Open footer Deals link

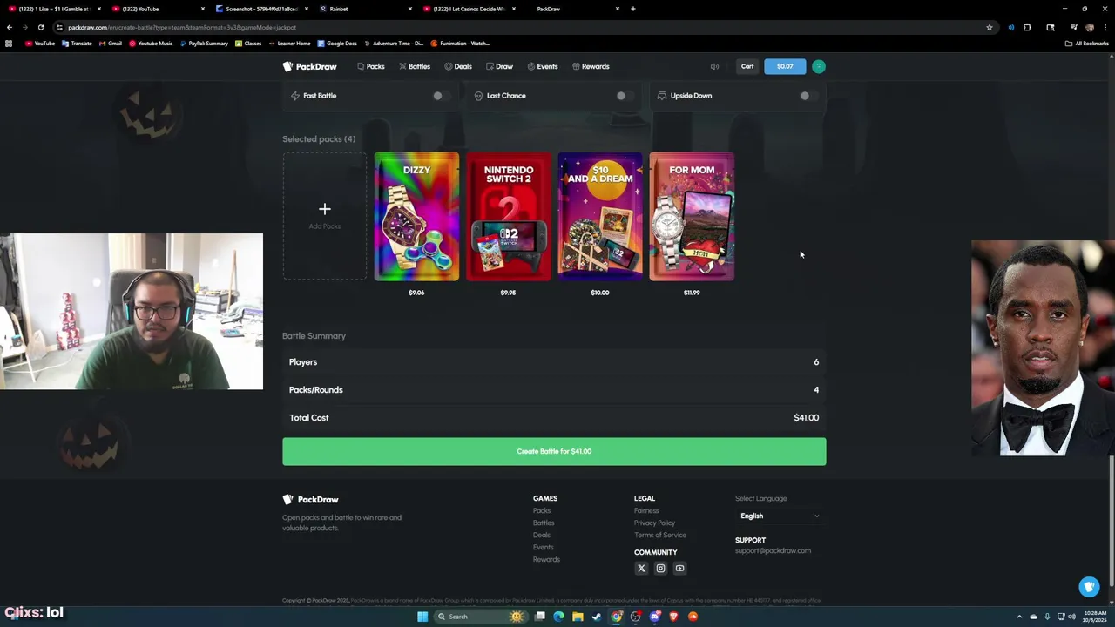tap(542, 535)
